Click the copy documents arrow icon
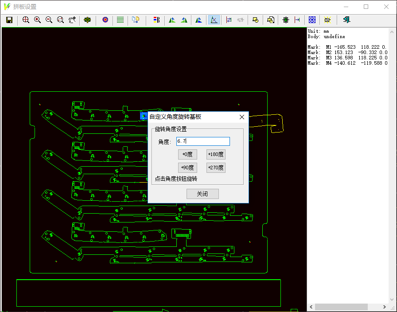This screenshot has width=397, height=312. tap(136, 20)
